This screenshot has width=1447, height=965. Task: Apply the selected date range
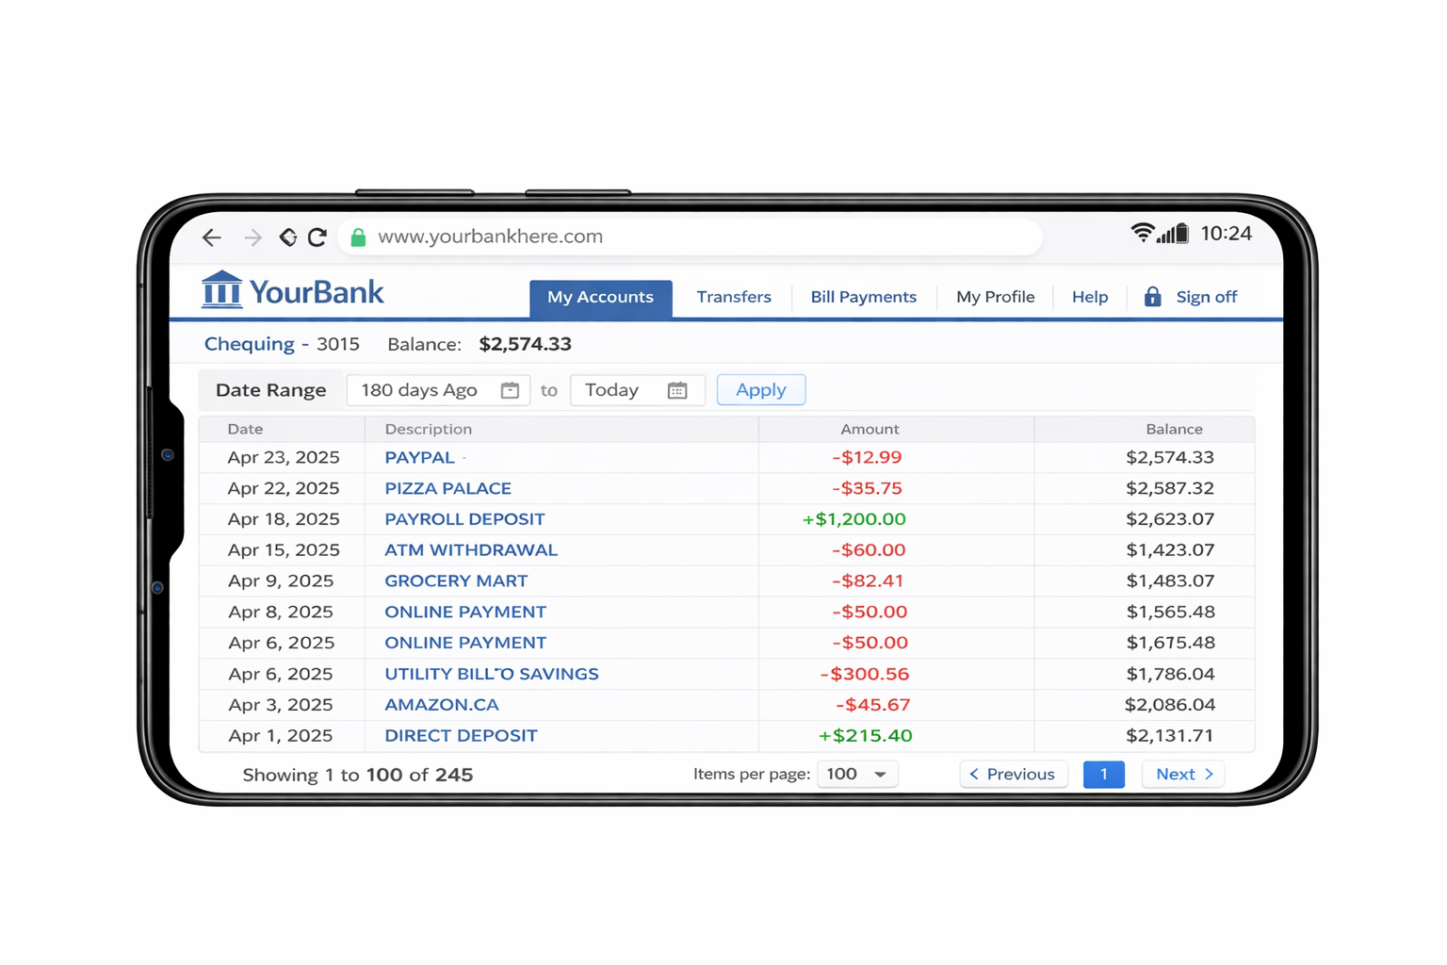click(760, 389)
